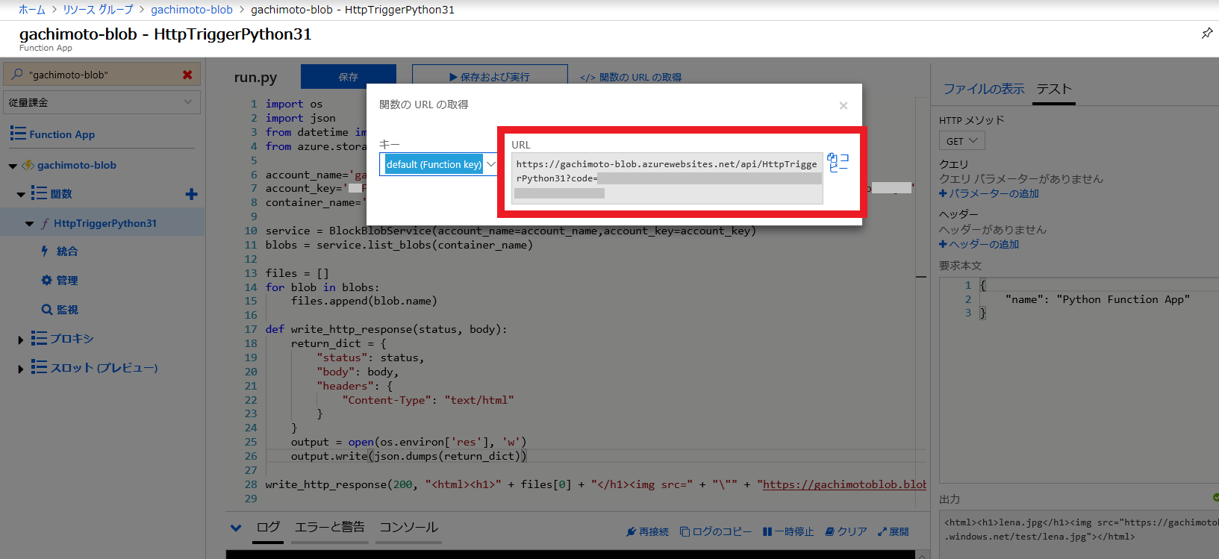Click the 保存 save button
The height and width of the screenshot is (559, 1219).
348,77
